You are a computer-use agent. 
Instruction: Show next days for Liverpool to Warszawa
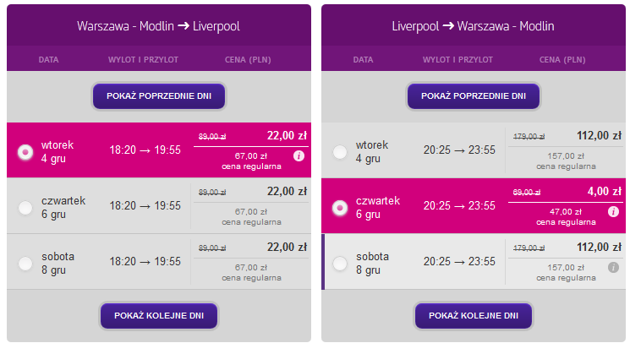point(474,316)
